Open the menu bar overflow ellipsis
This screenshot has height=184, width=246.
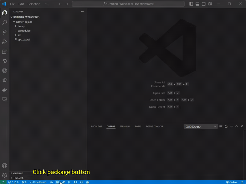[47, 4]
